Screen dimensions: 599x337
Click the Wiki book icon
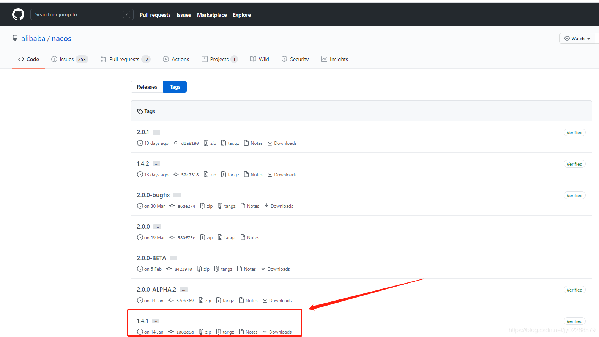pos(253,59)
